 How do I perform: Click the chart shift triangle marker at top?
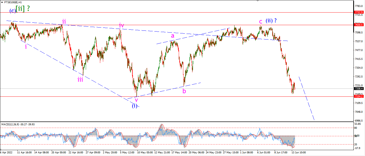[x=258, y=1]
